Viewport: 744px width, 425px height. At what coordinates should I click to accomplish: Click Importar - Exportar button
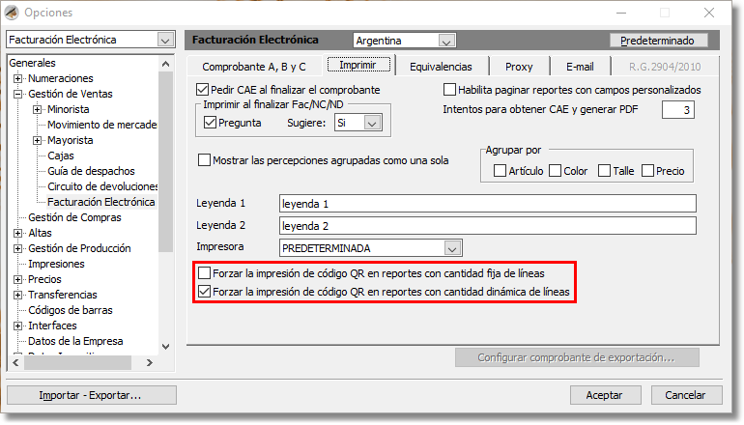coord(91,395)
